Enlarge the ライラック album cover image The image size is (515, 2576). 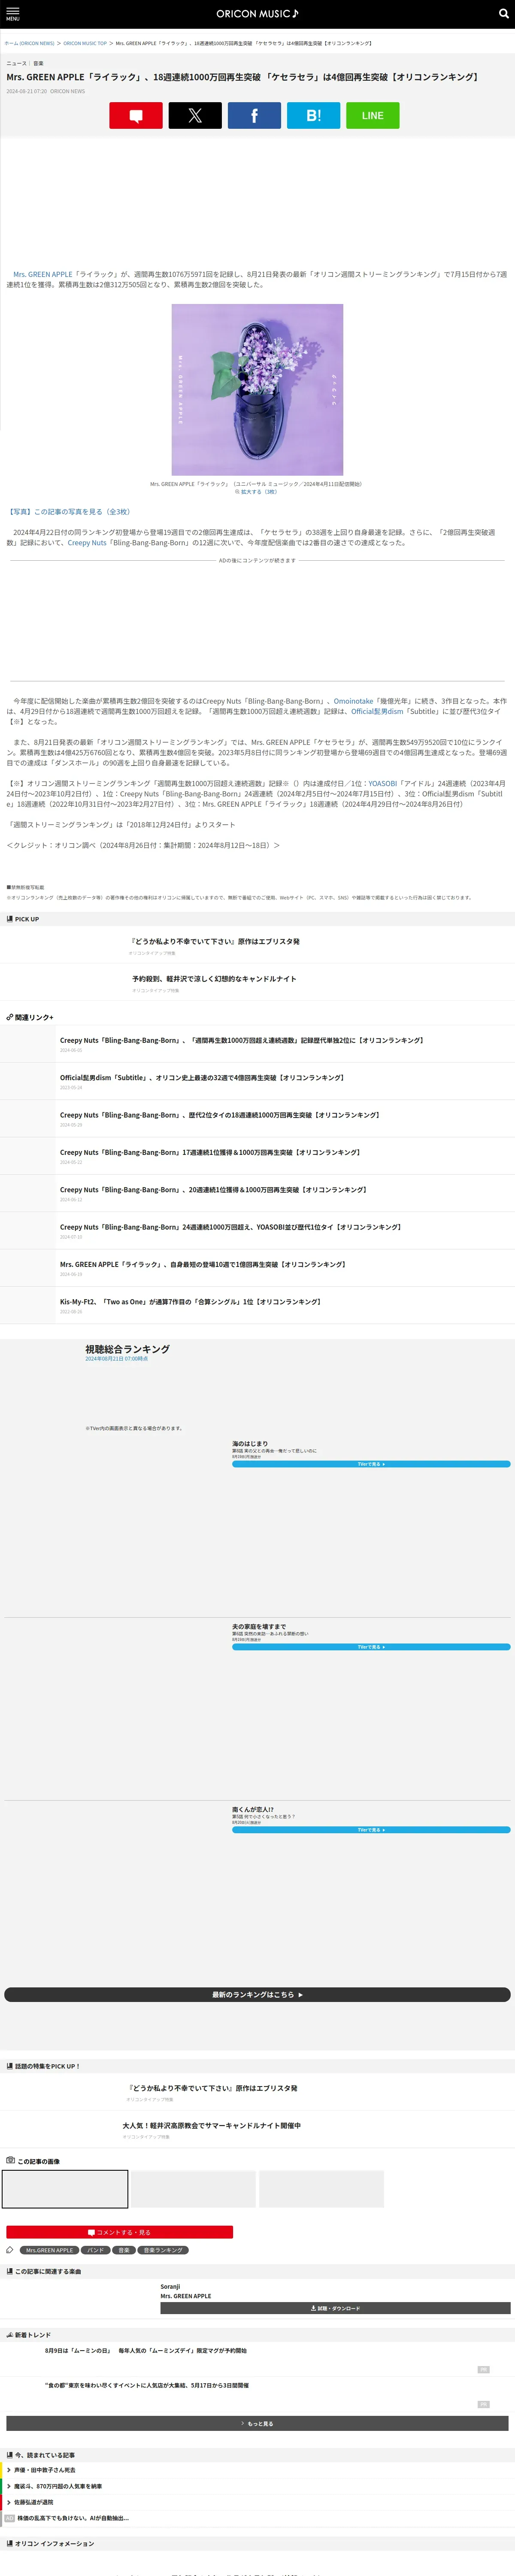tap(257, 390)
